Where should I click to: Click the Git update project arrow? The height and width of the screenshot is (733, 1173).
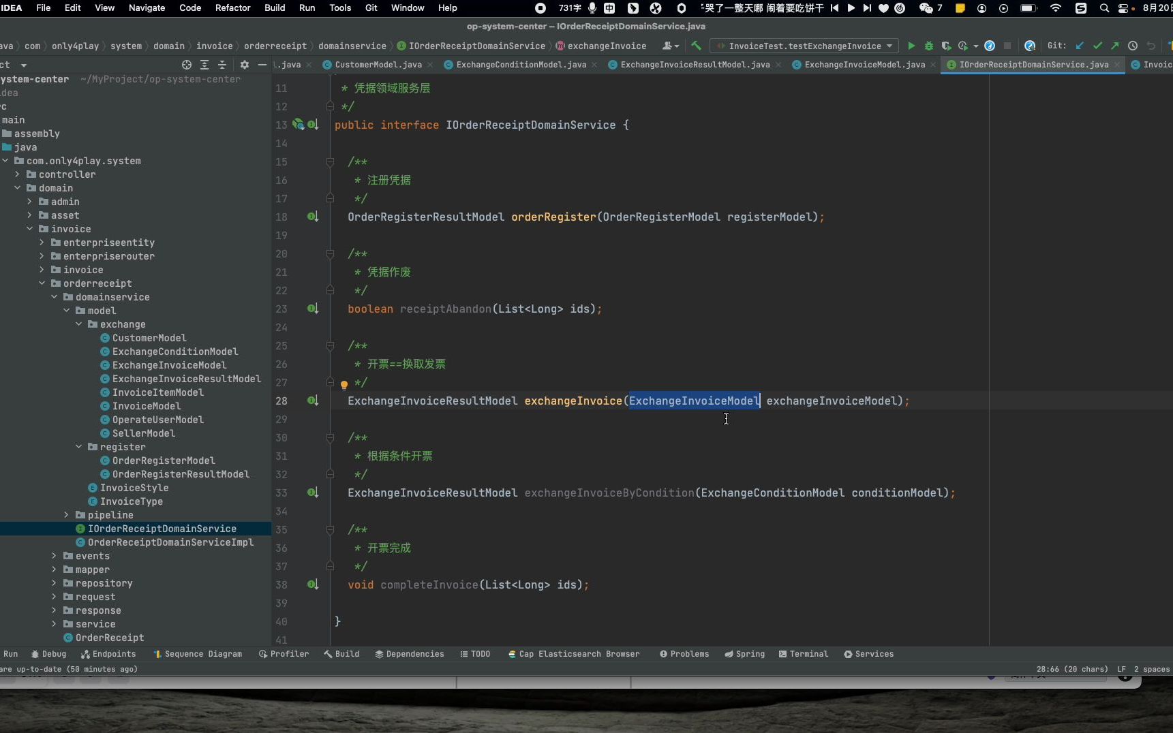click(x=1080, y=46)
